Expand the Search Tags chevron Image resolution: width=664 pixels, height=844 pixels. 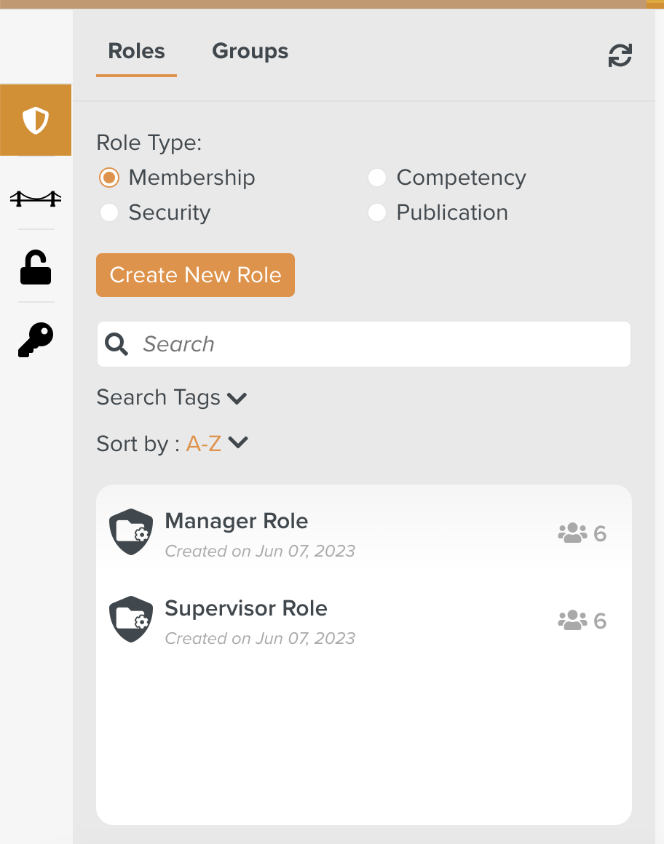pyautogui.click(x=237, y=398)
